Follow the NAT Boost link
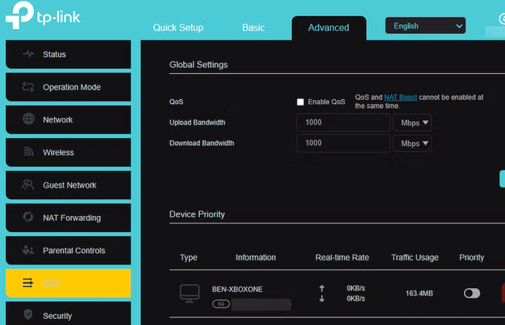Image resolution: width=505 pixels, height=325 pixels. click(x=400, y=97)
